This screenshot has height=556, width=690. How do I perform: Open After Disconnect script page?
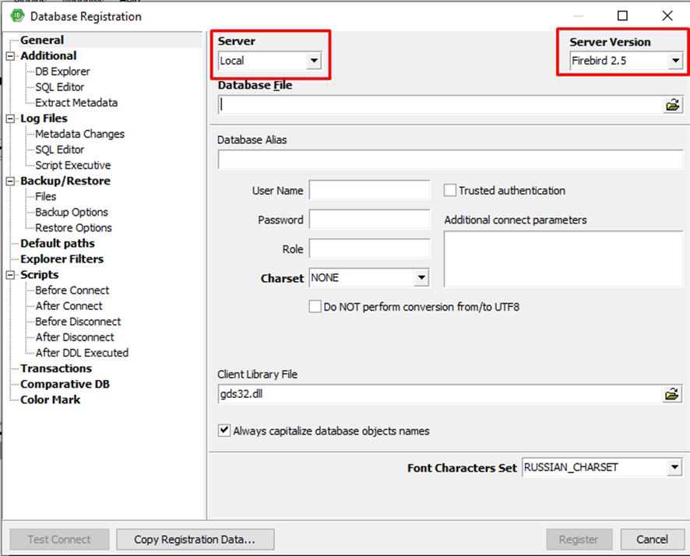[74, 337]
